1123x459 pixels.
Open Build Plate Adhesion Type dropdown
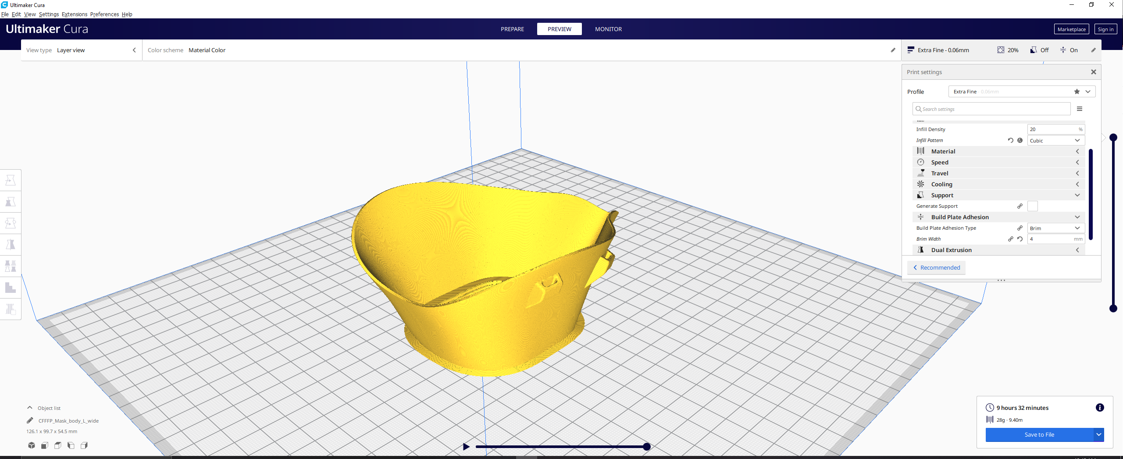[x=1055, y=228]
